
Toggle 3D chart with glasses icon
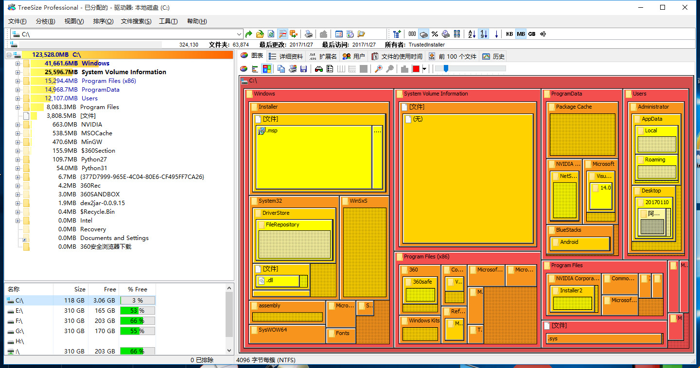pos(318,69)
